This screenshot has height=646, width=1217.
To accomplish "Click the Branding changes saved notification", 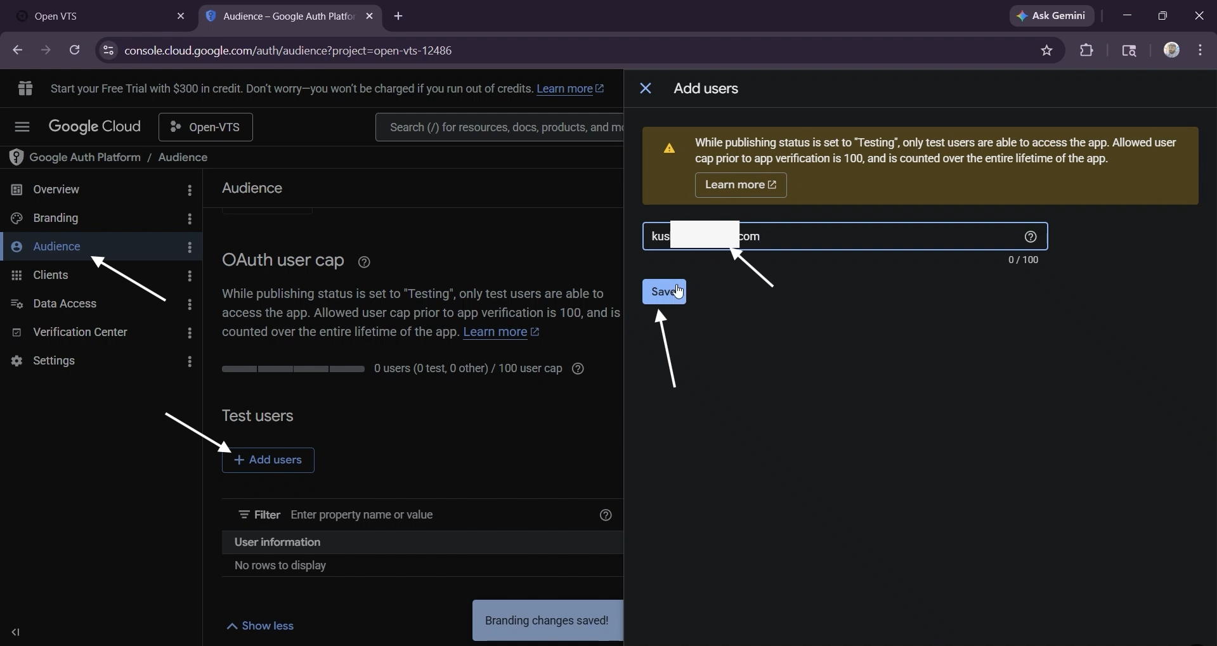I will [x=548, y=621].
